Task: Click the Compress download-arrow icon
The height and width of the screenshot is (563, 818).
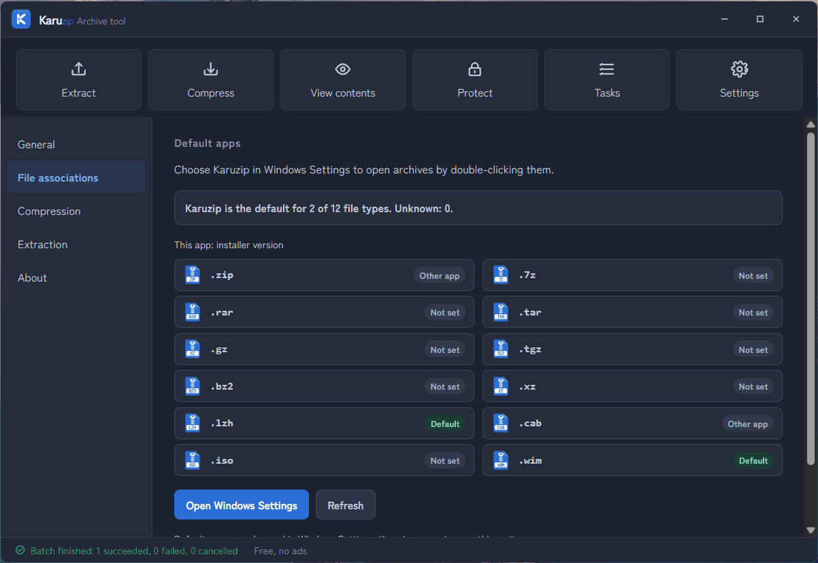Action: point(210,69)
